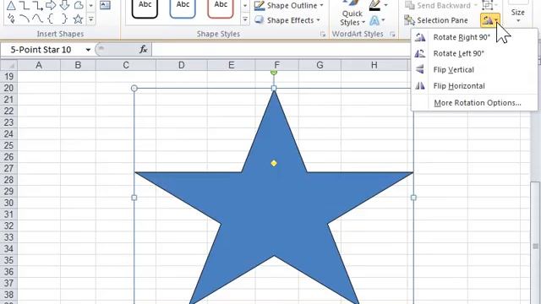Screen dimensions: 541x304
Task: Select the scribble freeform shape
Action: point(11,19)
